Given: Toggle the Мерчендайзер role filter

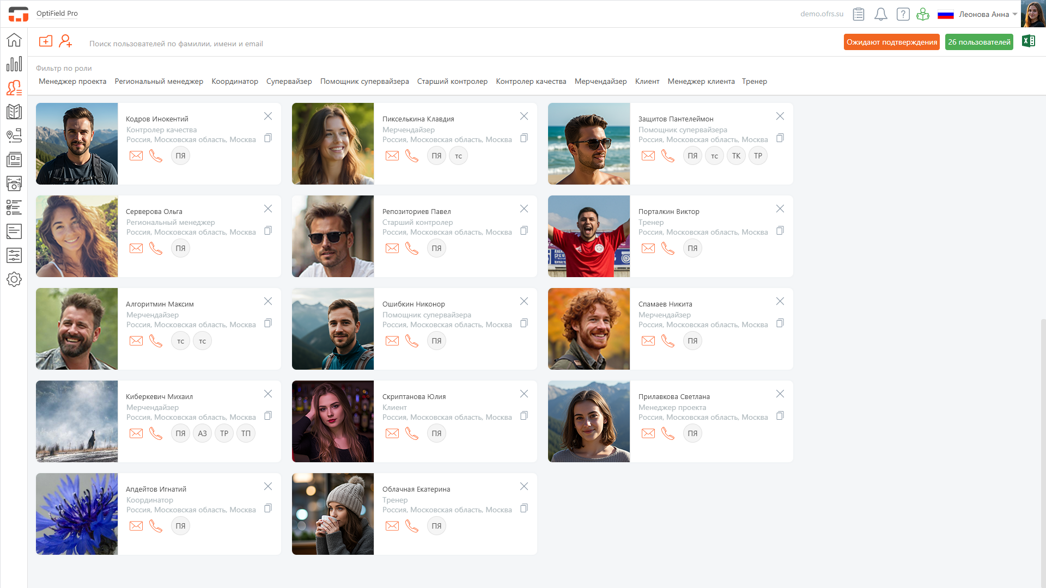Looking at the screenshot, I should click(x=600, y=81).
